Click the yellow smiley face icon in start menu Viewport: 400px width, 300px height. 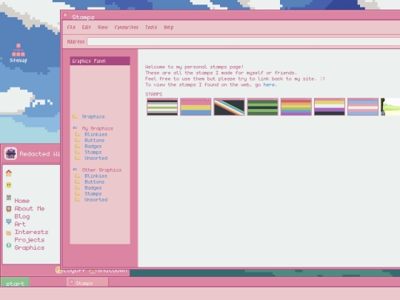[x=9, y=185]
